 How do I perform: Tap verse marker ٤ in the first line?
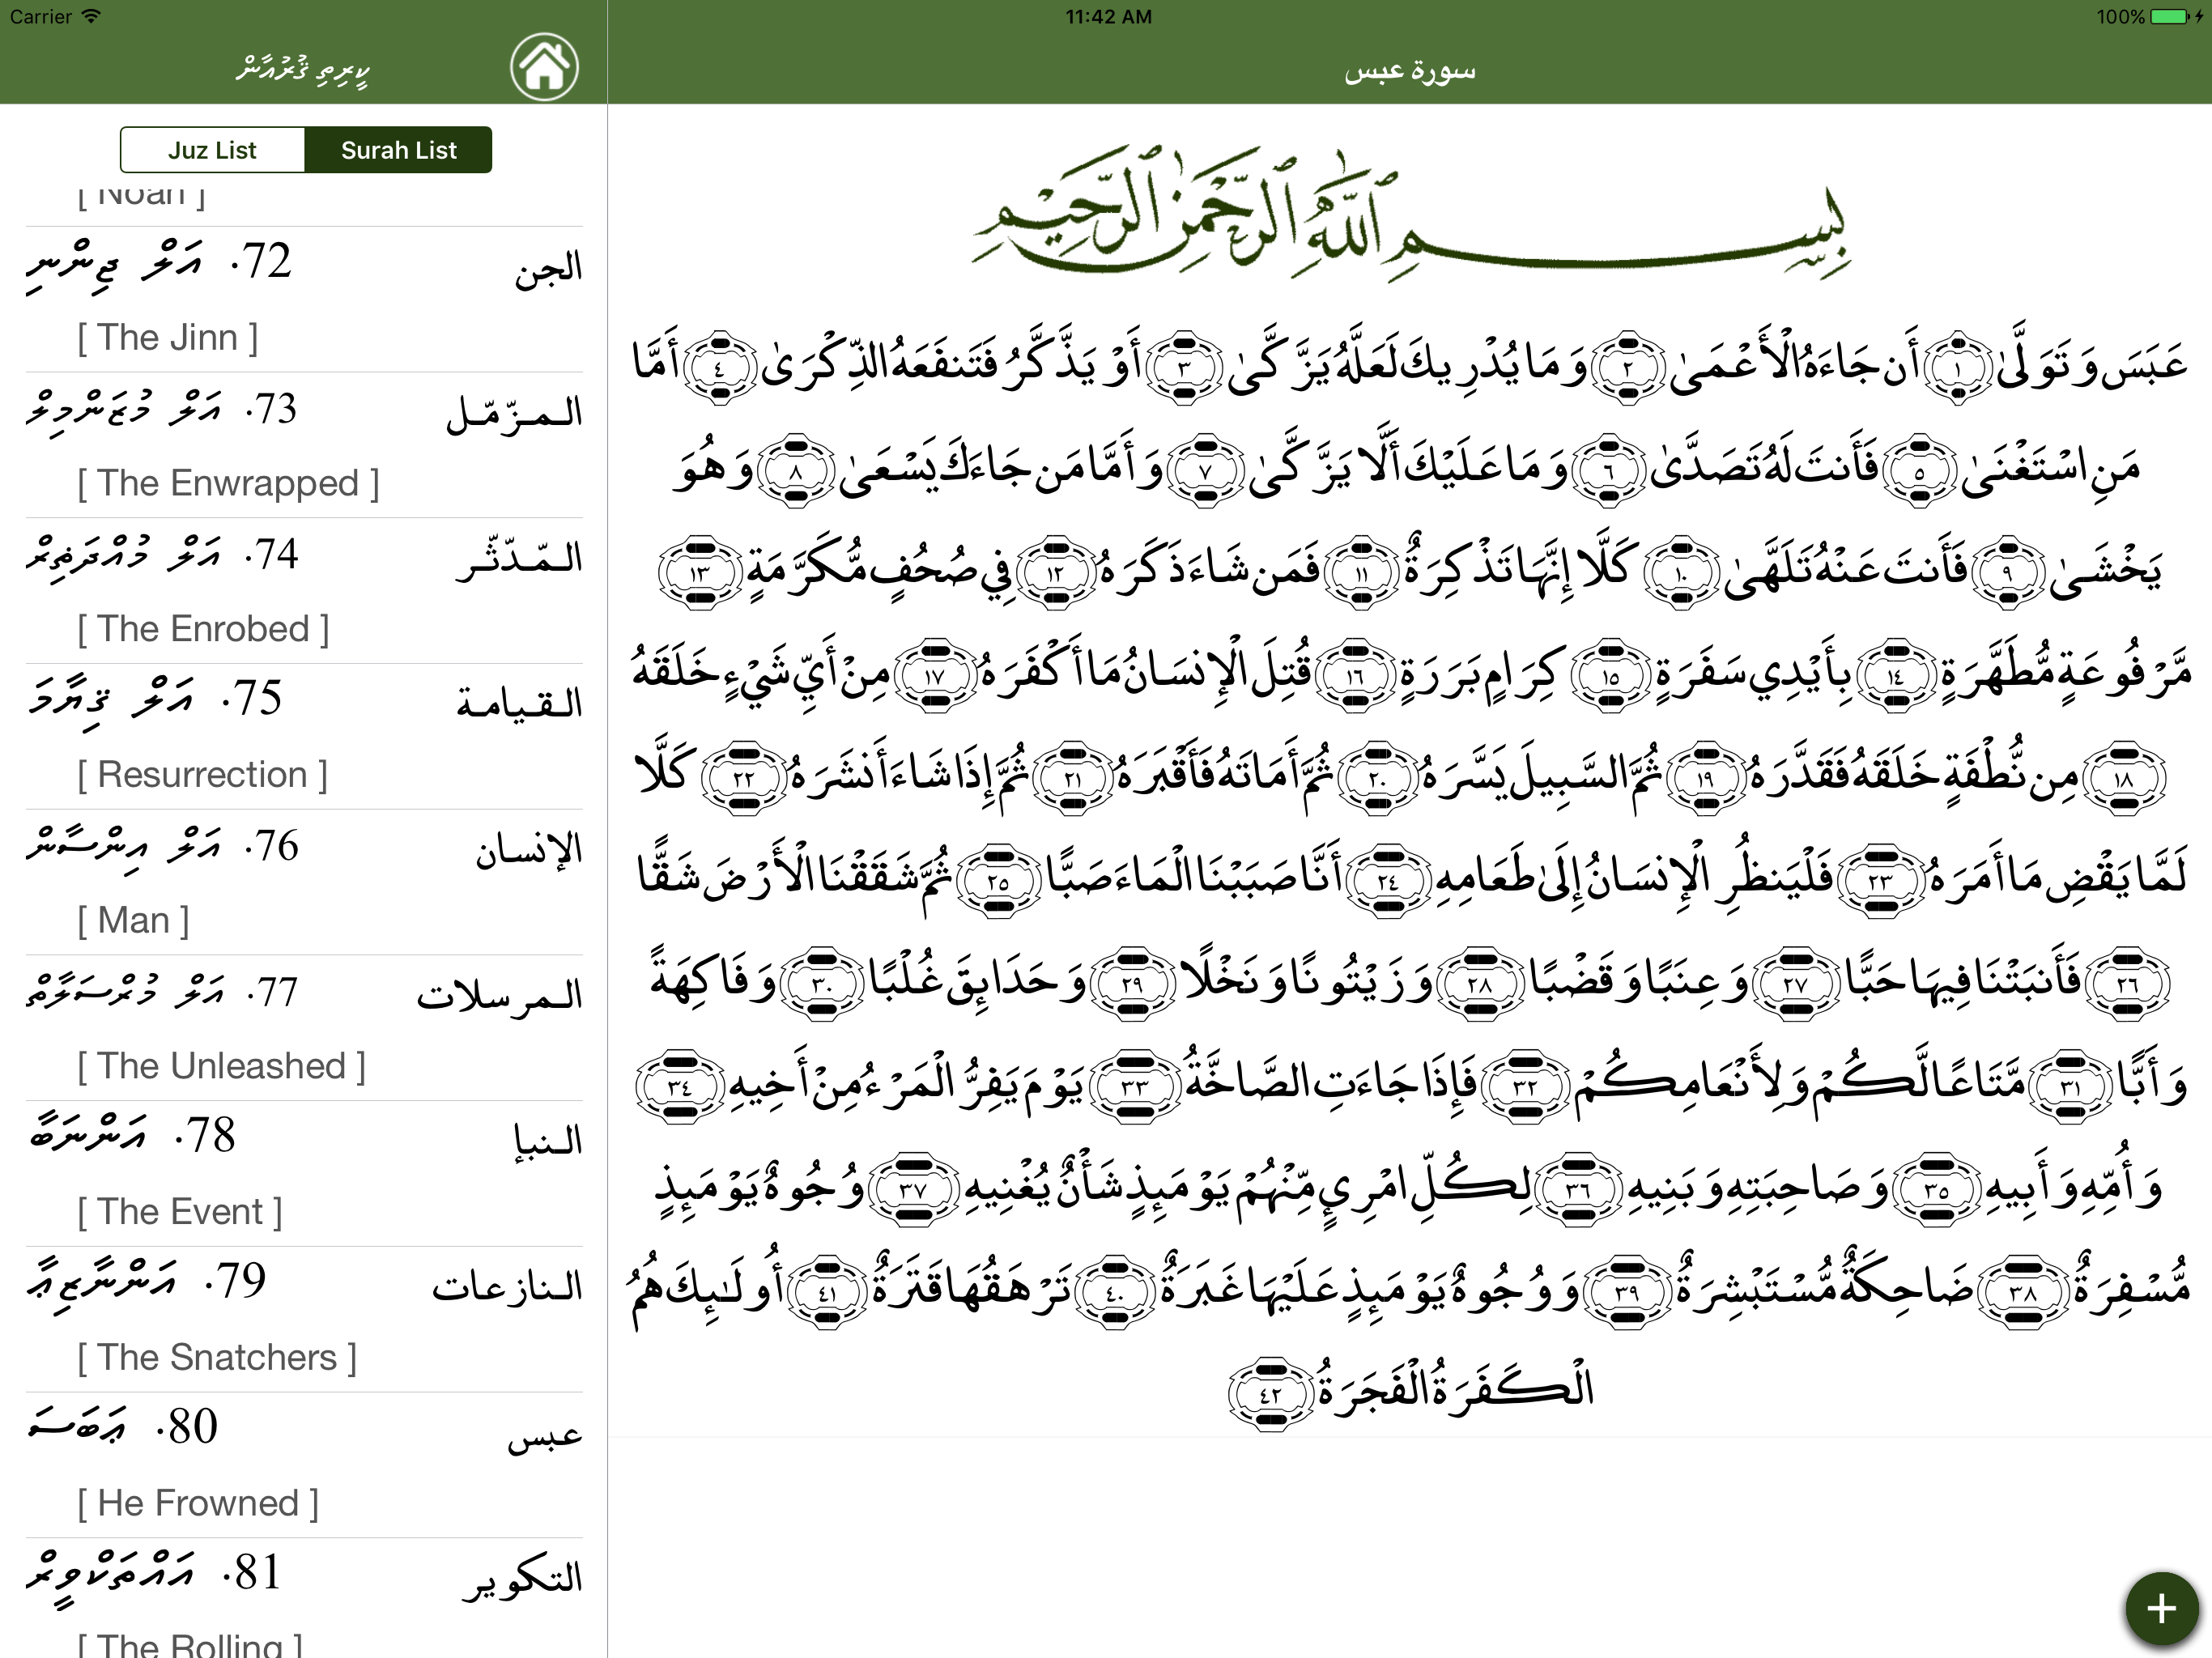click(x=719, y=367)
